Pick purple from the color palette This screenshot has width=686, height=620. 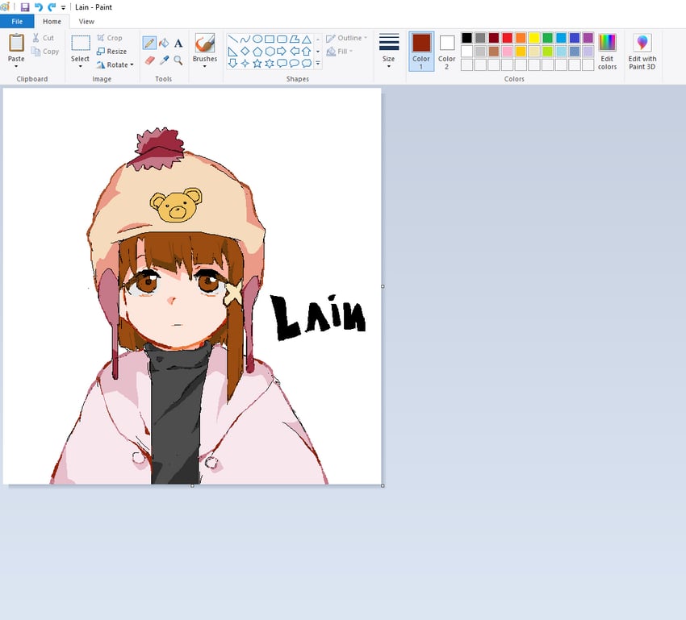[588, 38]
